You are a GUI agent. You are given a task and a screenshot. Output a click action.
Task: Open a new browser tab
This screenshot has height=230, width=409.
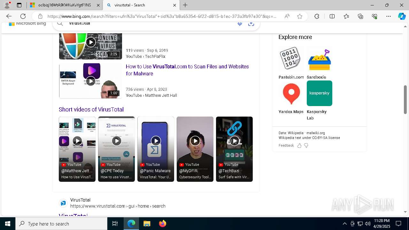[185, 5]
